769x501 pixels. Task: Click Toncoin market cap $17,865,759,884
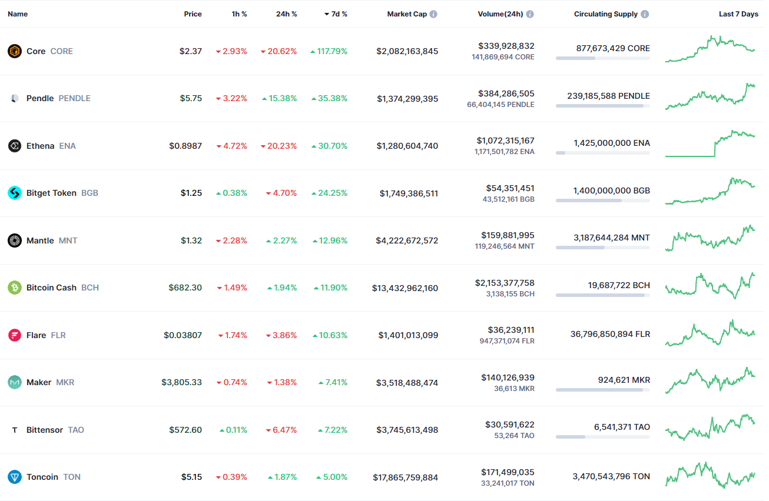pyautogui.click(x=406, y=477)
